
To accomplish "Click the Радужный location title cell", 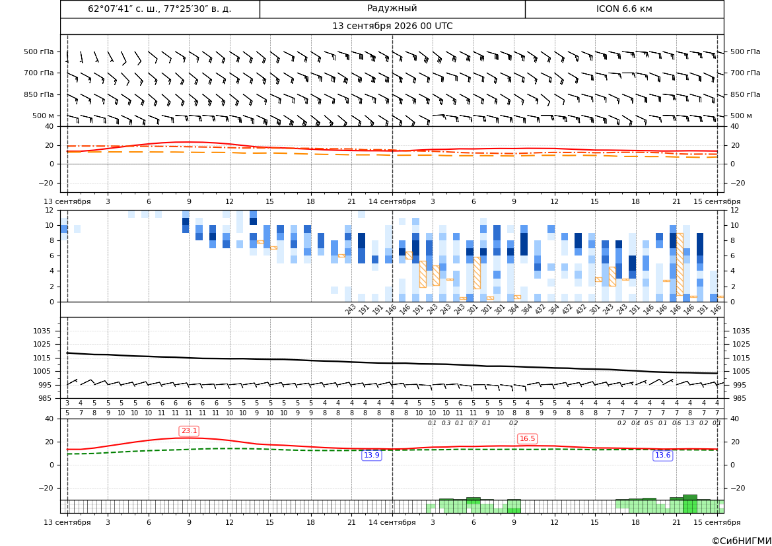I will coord(392,9).
